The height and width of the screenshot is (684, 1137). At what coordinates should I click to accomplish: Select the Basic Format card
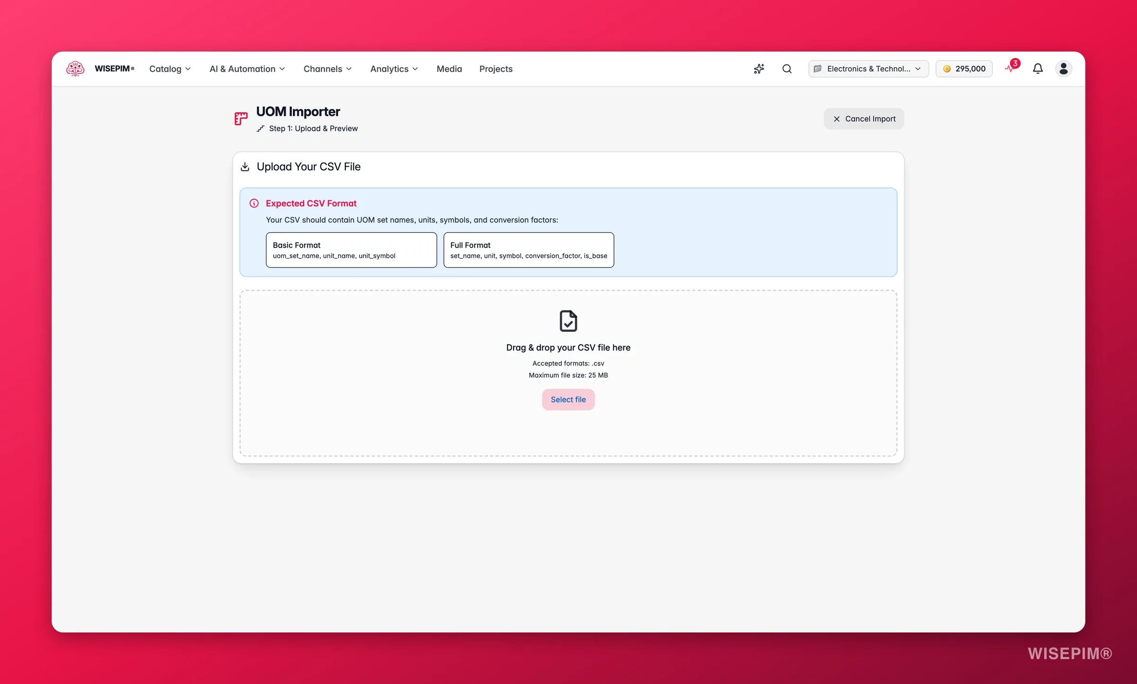click(x=351, y=250)
